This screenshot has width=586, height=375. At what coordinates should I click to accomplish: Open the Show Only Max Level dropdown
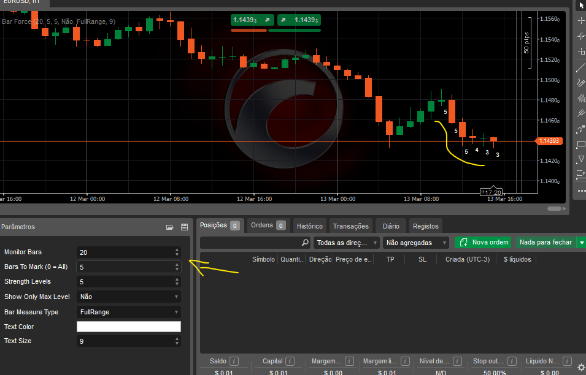coord(129,297)
